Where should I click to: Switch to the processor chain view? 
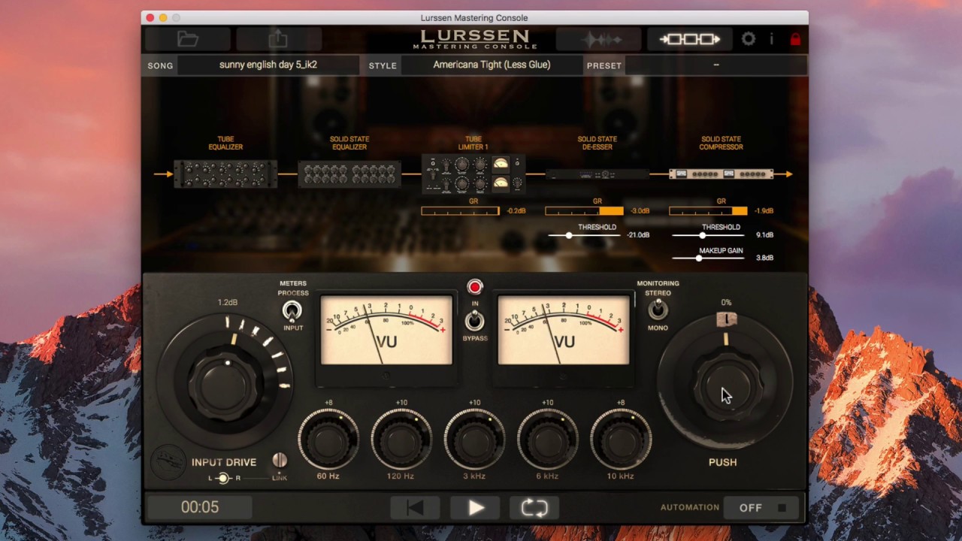(689, 39)
